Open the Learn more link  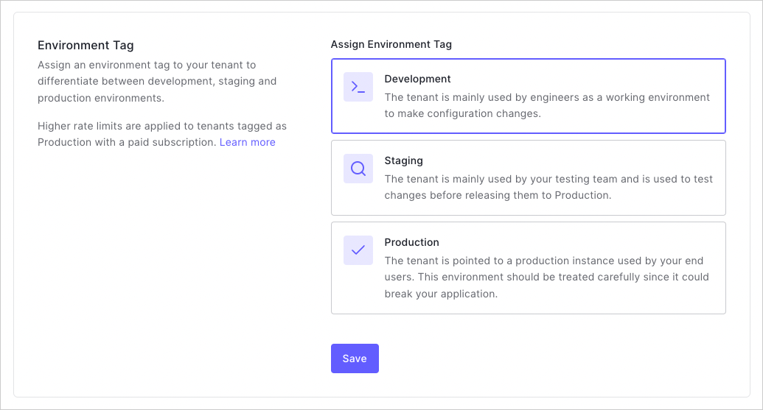[247, 142]
